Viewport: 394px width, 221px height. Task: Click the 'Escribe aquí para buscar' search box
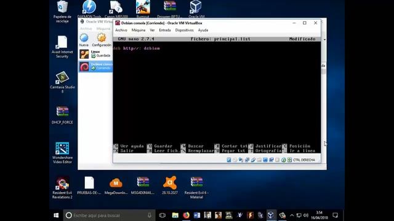(x=109, y=215)
